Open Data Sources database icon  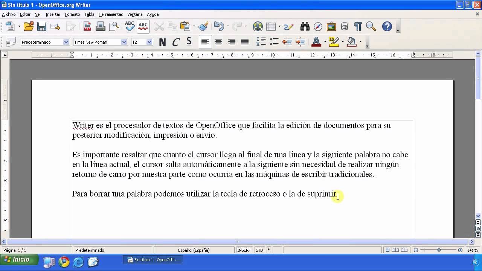(345, 26)
